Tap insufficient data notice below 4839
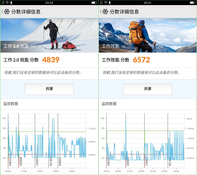This screenshot has height=175, width=197. (x=43, y=72)
